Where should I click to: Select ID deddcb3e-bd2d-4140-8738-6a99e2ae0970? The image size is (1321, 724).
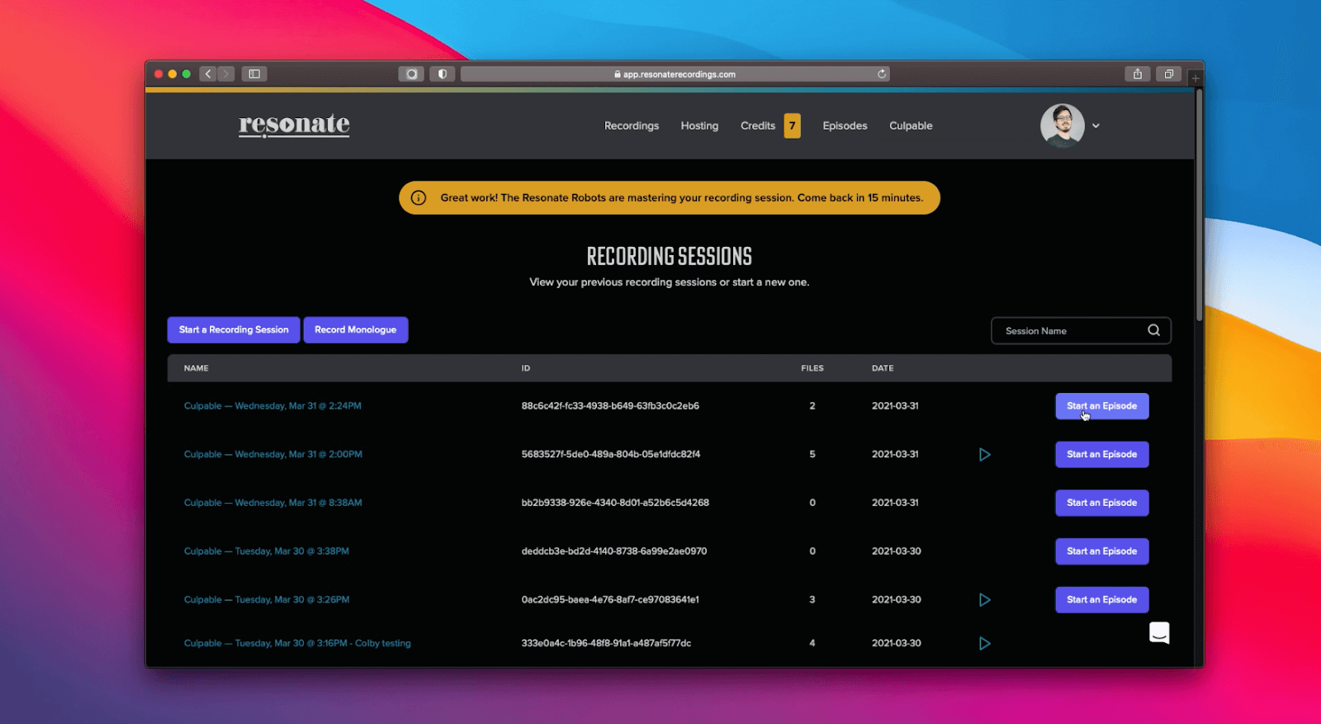tap(614, 551)
